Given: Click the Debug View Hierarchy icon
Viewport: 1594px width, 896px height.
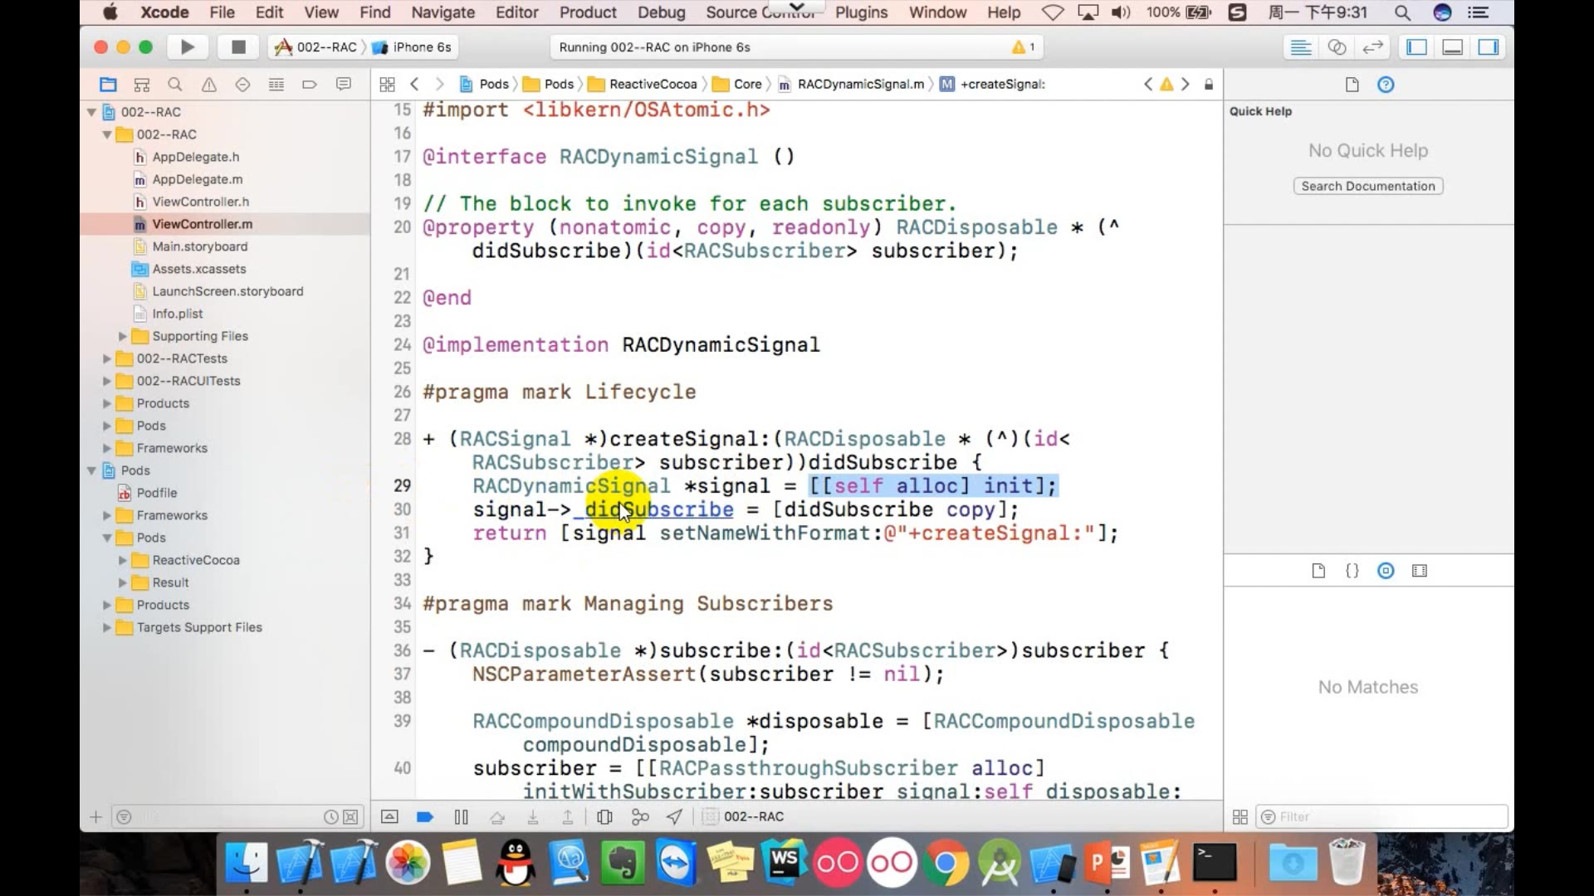Looking at the screenshot, I should (604, 817).
